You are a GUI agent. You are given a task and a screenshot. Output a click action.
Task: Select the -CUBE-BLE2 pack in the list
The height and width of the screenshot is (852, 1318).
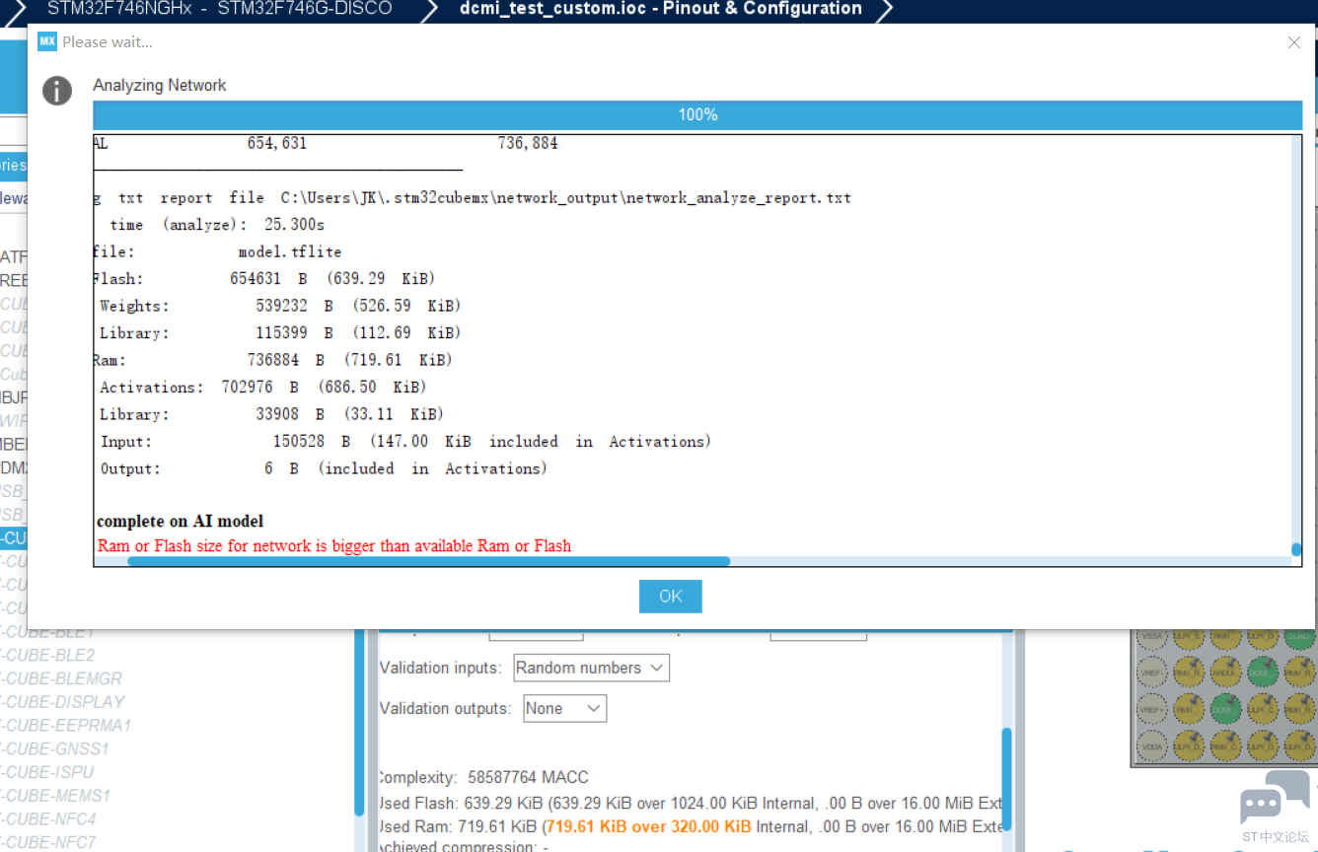(x=48, y=655)
